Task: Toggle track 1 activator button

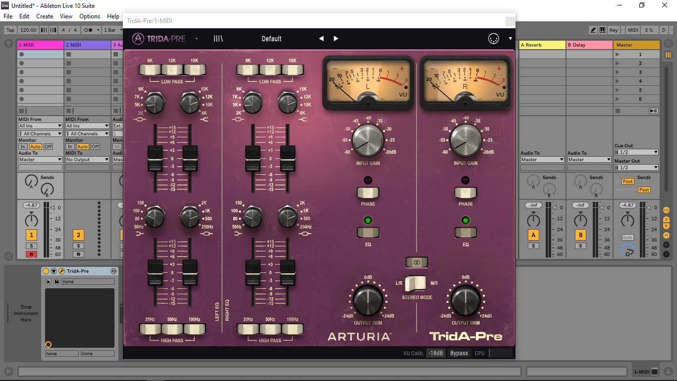Action: click(x=31, y=235)
